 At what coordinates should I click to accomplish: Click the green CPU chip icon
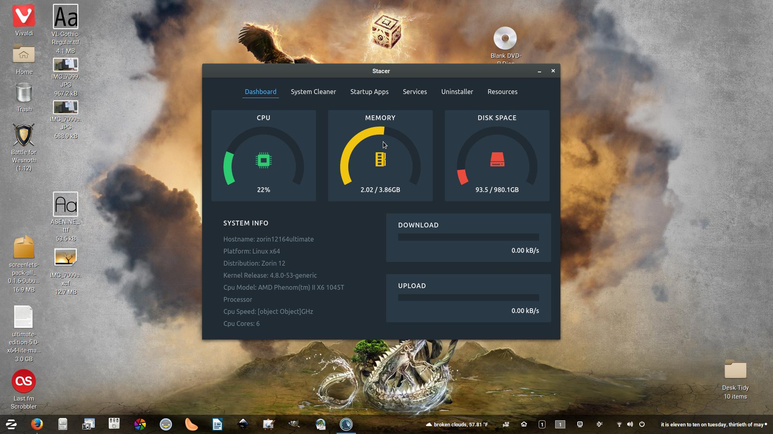pyautogui.click(x=264, y=160)
